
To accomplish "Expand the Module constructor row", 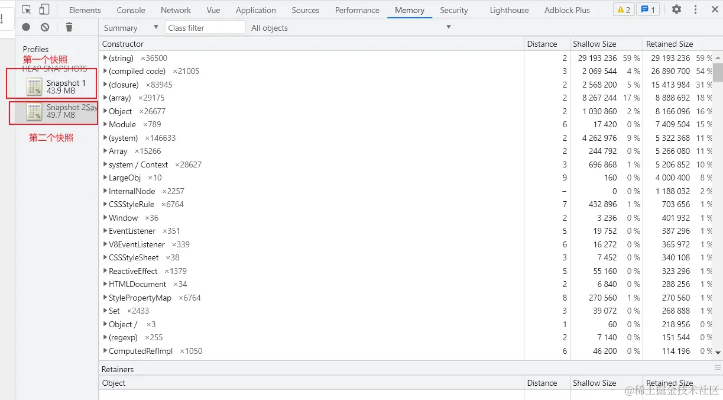I will (105, 124).
